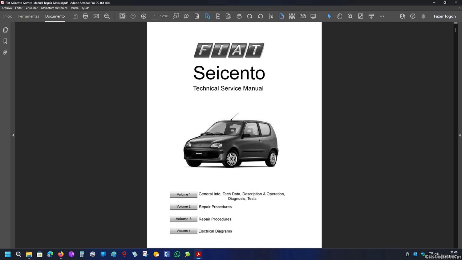Screen dimensions: 462x260
Task: Go to the next page arrow
Action: (x=144, y=16)
